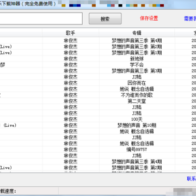This screenshot has width=196, height=196.
Task: Click 林俊杰 in the 因你而在 row
Action: coord(71,83)
